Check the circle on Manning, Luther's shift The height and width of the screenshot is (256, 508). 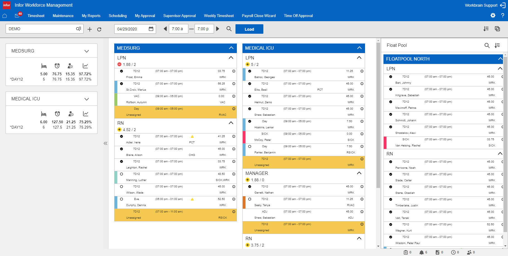121,174
